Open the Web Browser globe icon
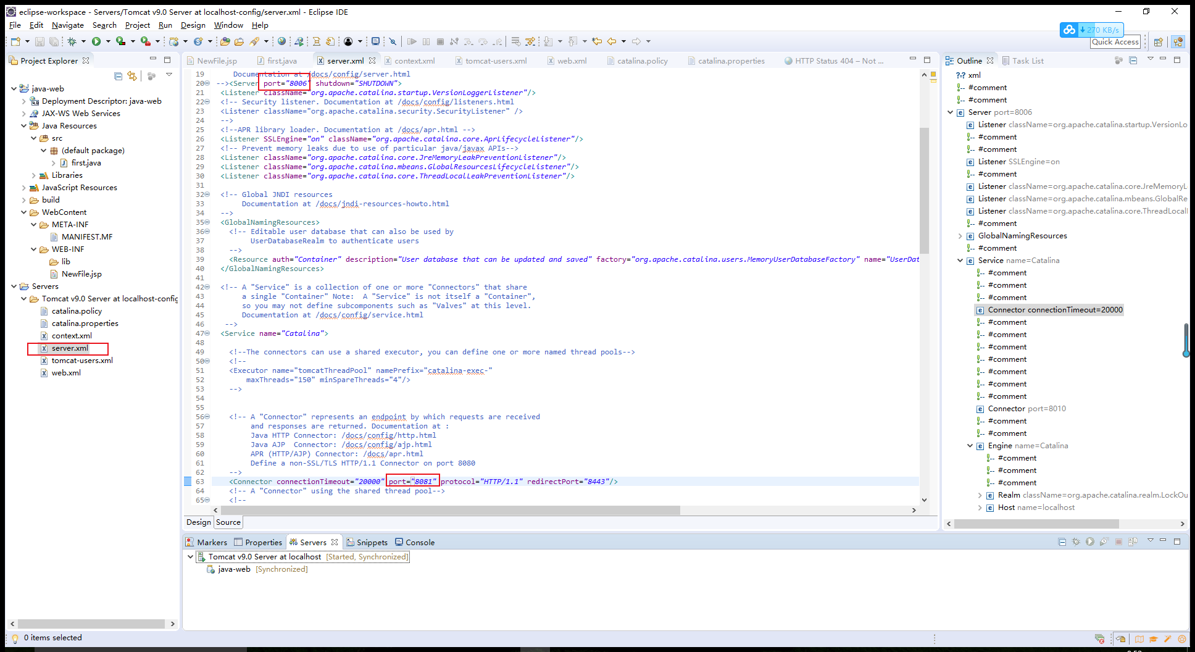1195x652 pixels. (x=281, y=41)
